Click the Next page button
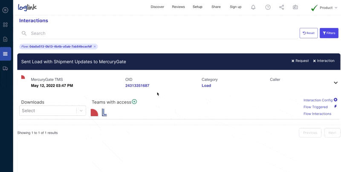This screenshot has width=341, height=172. click(332, 133)
